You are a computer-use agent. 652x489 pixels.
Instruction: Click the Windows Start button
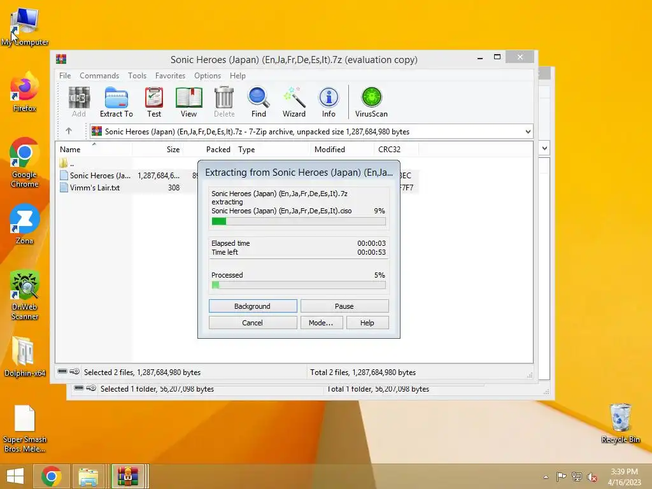tap(15, 476)
